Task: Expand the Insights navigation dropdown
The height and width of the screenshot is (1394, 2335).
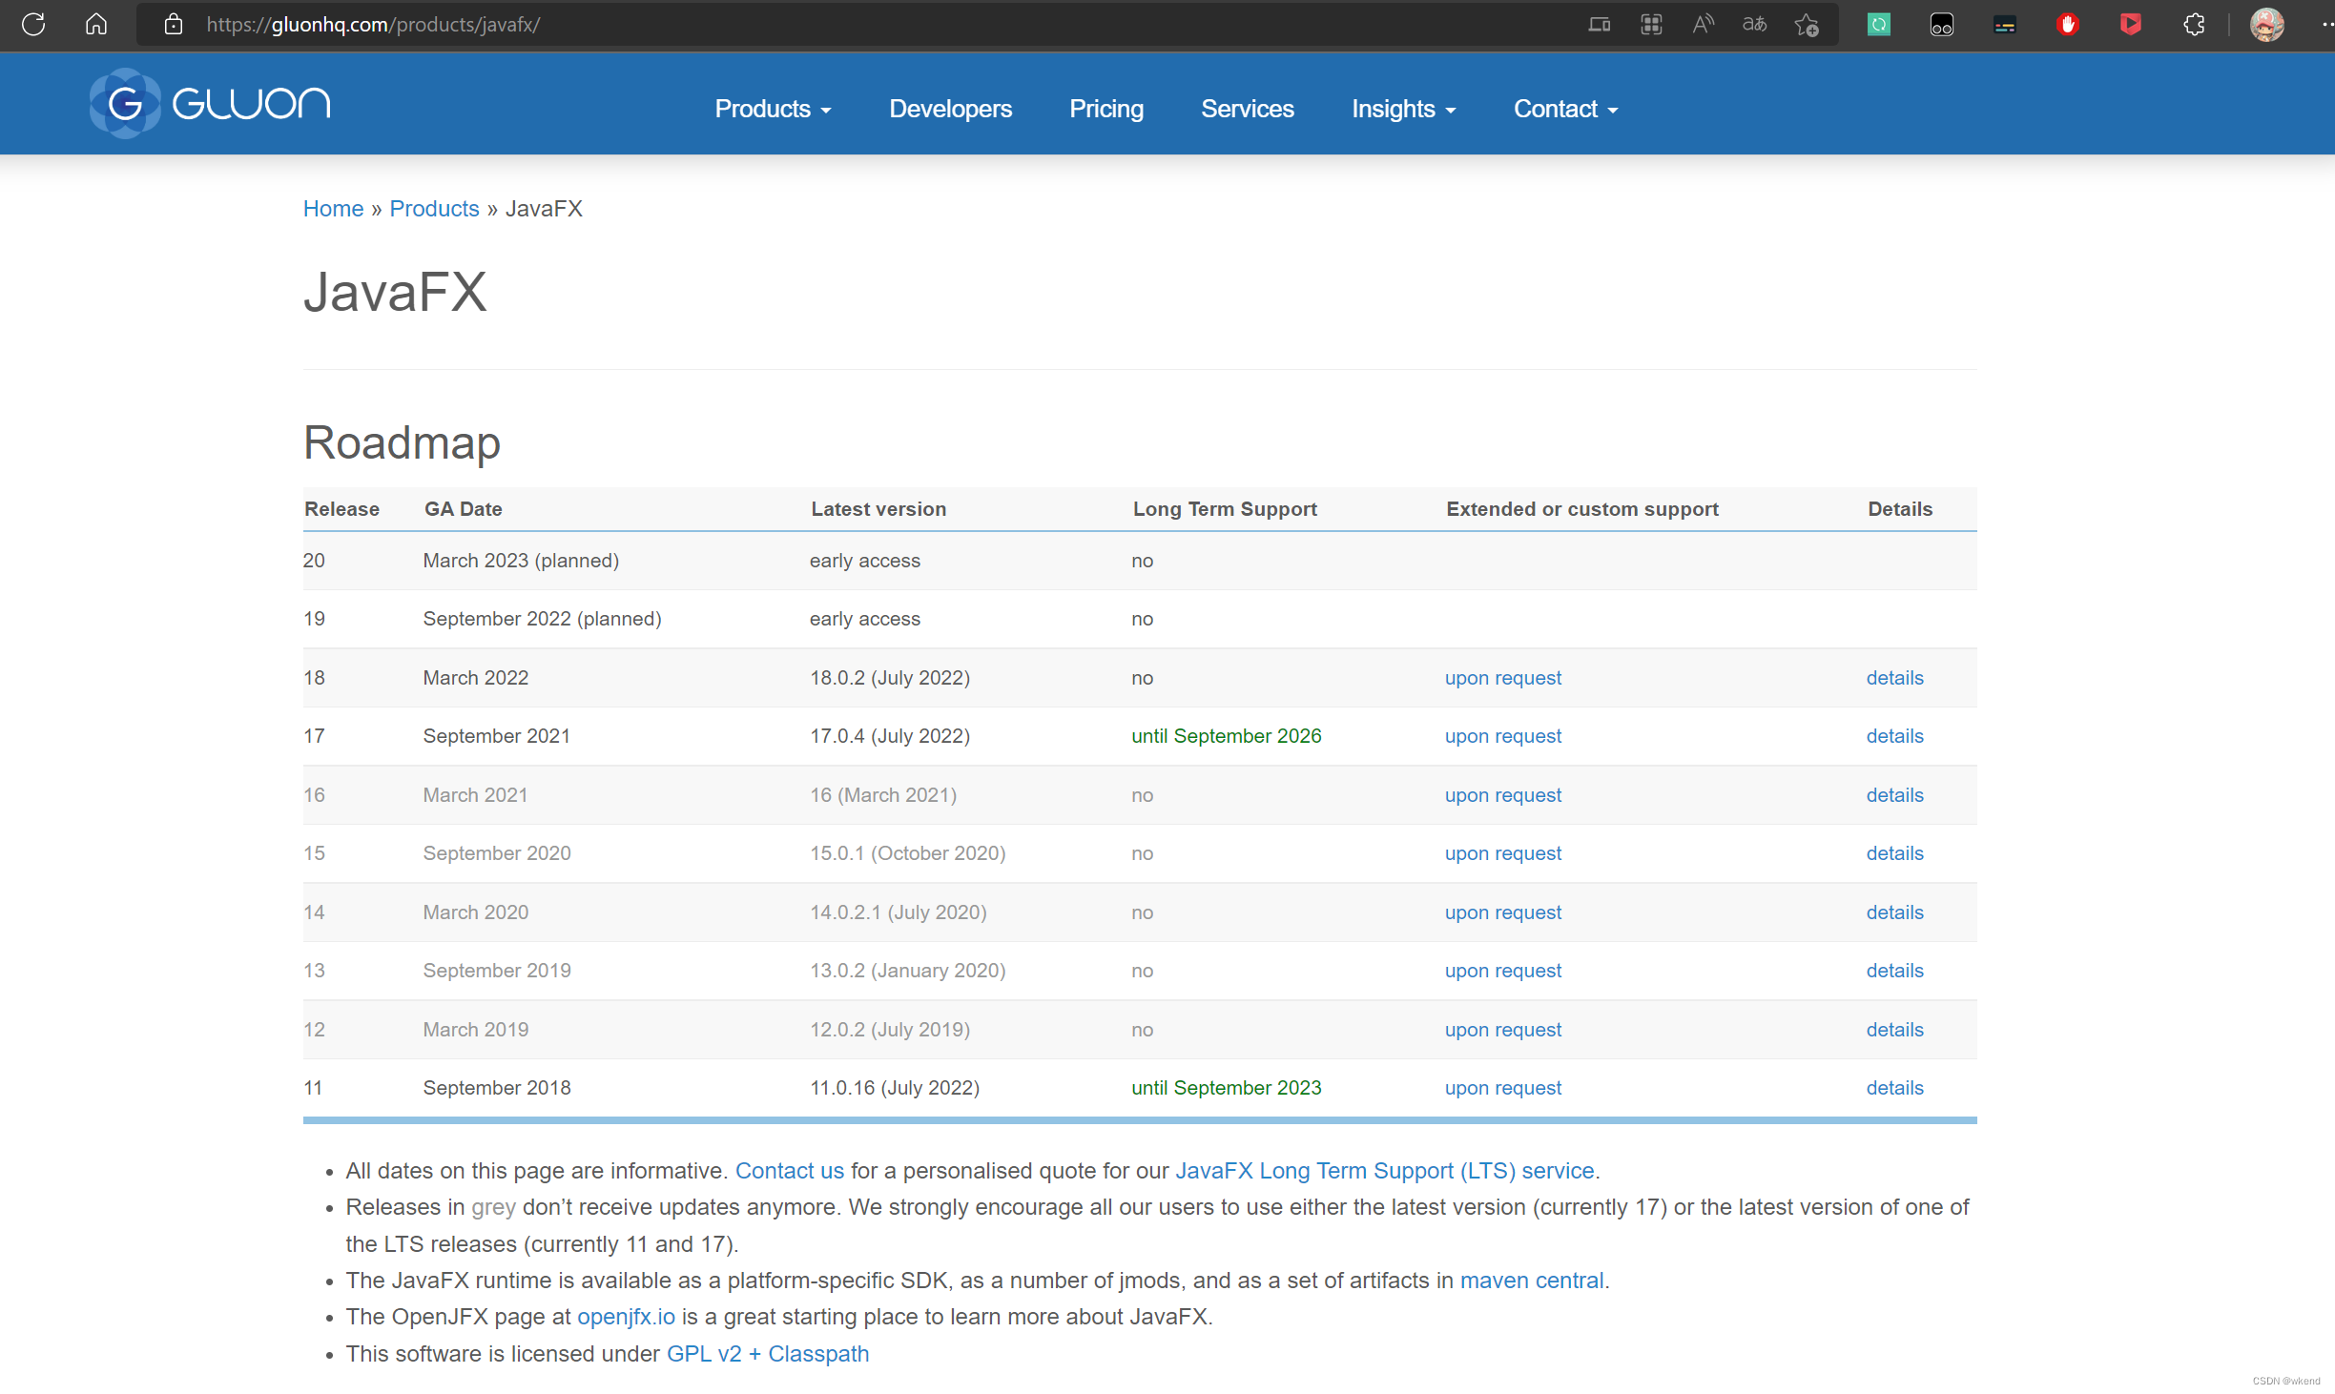Action: 1403,109
